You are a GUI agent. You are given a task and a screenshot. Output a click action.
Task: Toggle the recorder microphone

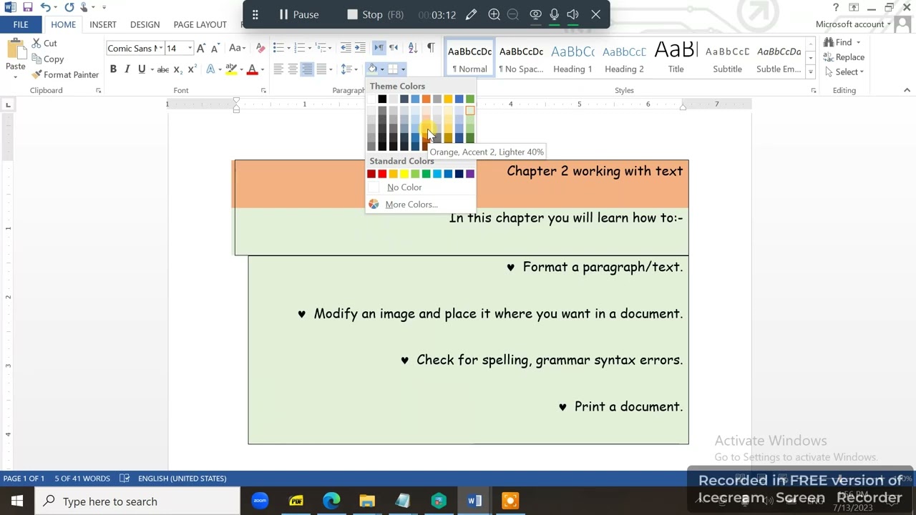coord(554,14)
